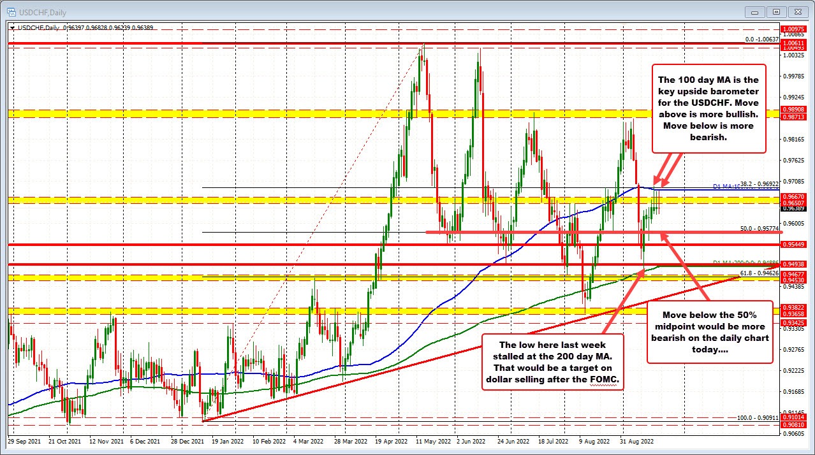Click the chart window Restore button

point(776,11)
